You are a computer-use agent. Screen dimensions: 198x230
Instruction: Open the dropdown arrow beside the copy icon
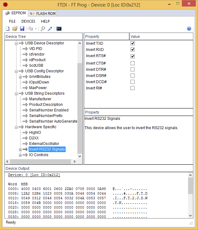pyautogui.click(x=36, y=29)
